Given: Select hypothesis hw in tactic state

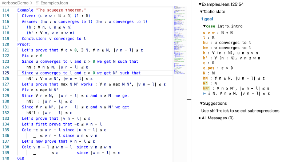Looking at the screenshot, I should point(205,48).
